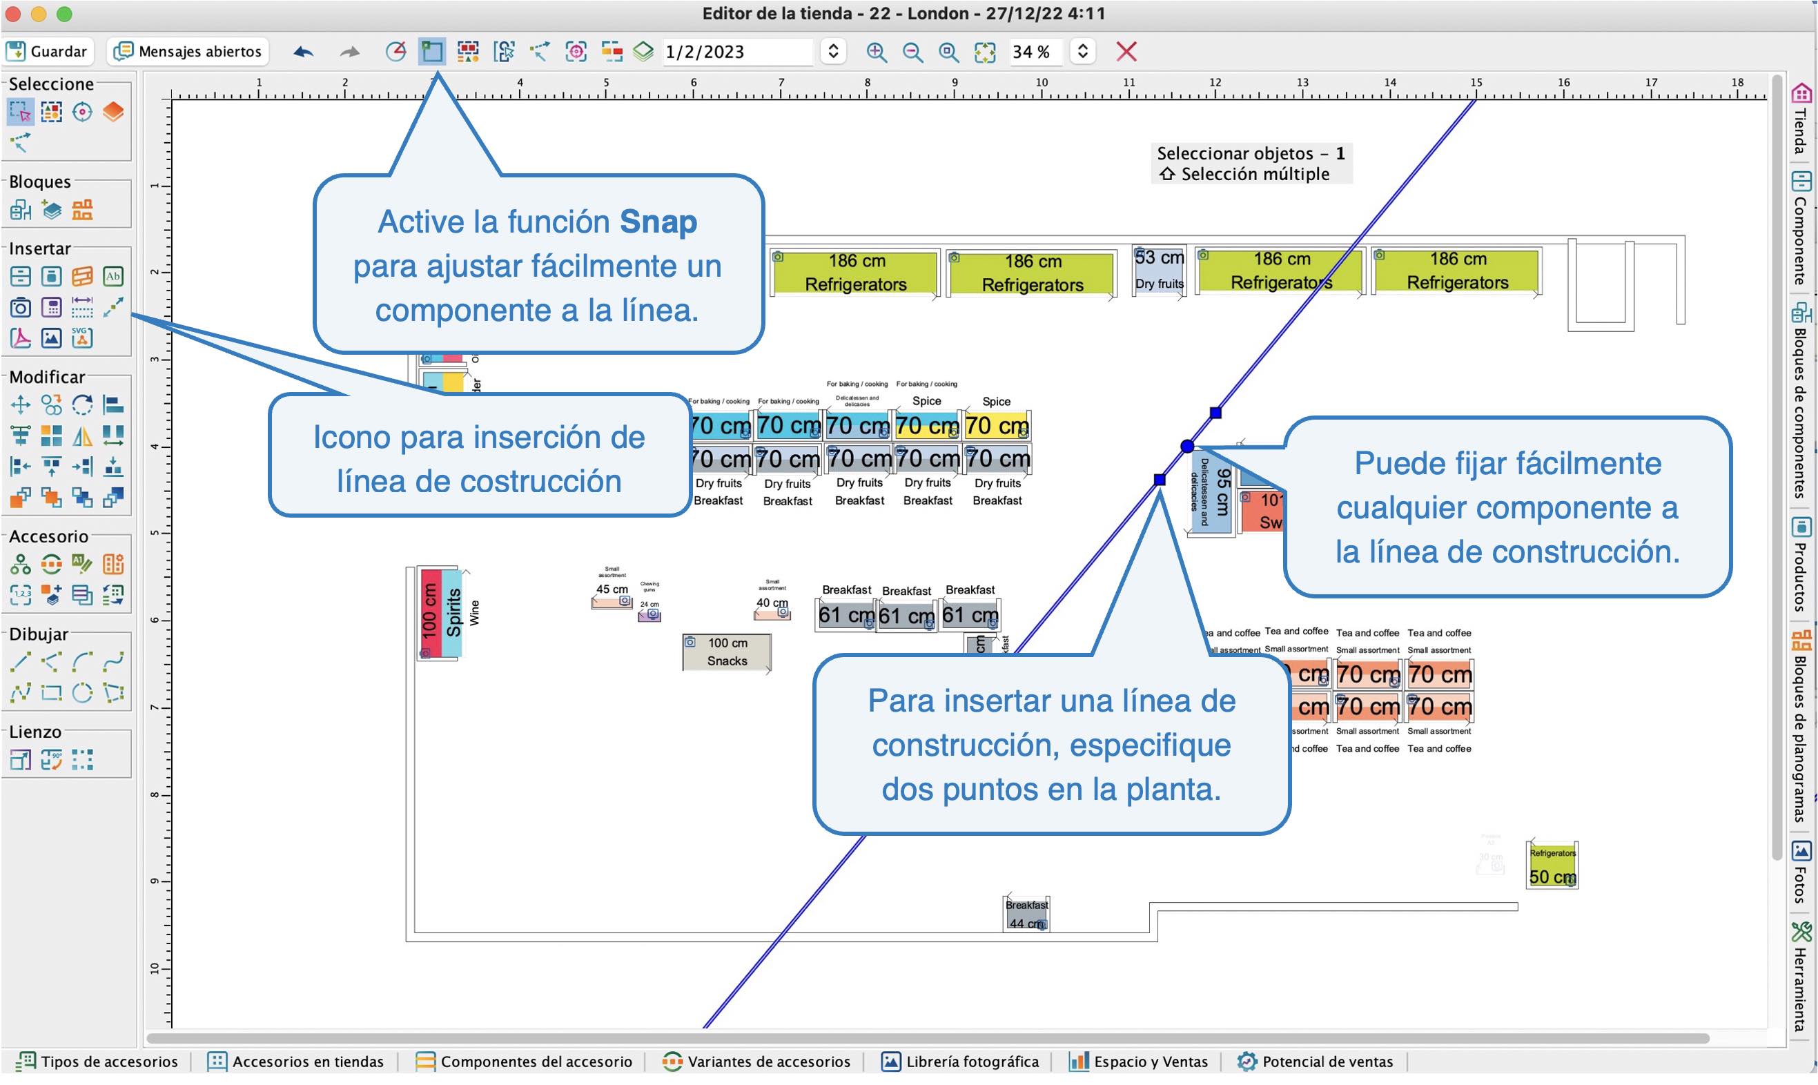Click Componentes del accesorio bottom button

(x=524, y=1062)
